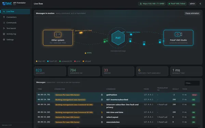Click the Connector column header
Viewport: 205px width, 128px height.
pos(59,89)
